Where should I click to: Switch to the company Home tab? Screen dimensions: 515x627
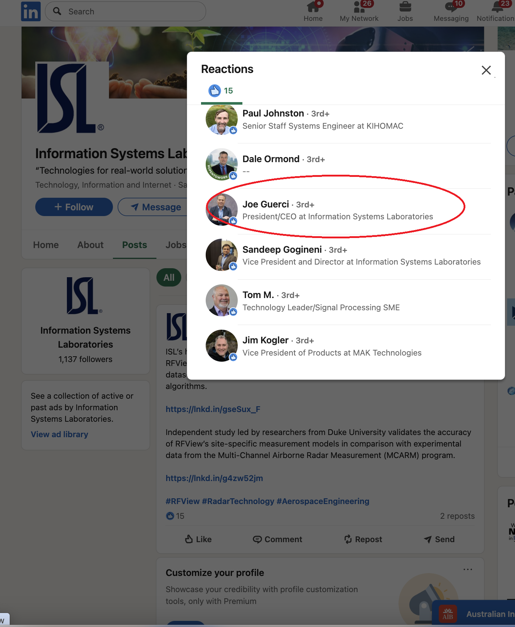click(46, 245)
